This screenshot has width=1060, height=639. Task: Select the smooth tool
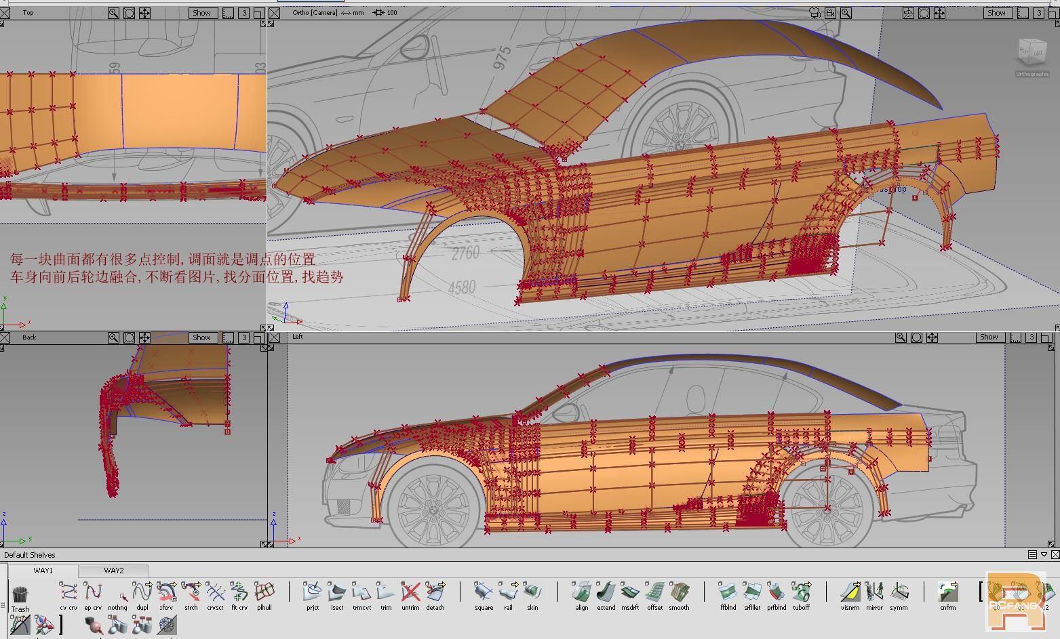point(679,596)
